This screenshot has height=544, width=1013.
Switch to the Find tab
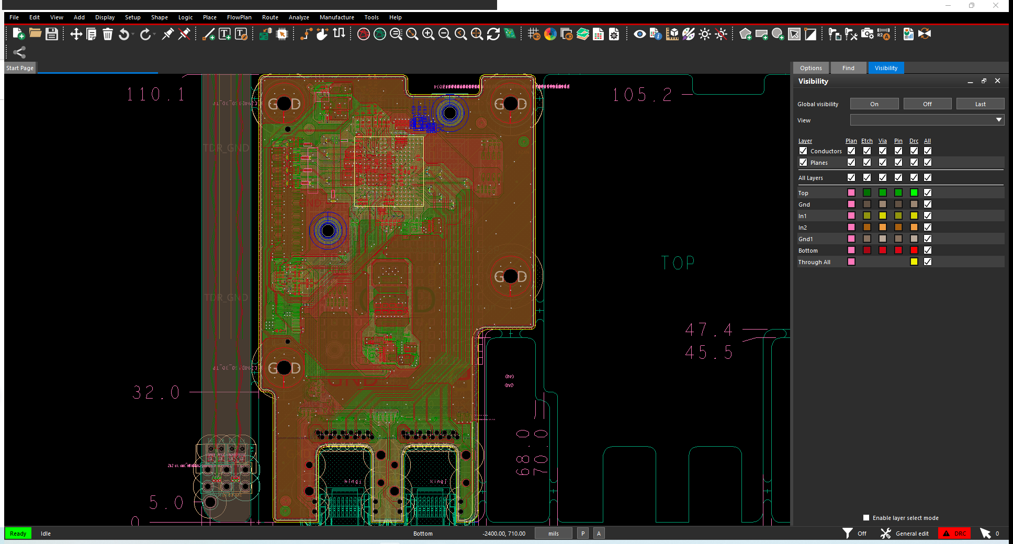tap(848, 68)
